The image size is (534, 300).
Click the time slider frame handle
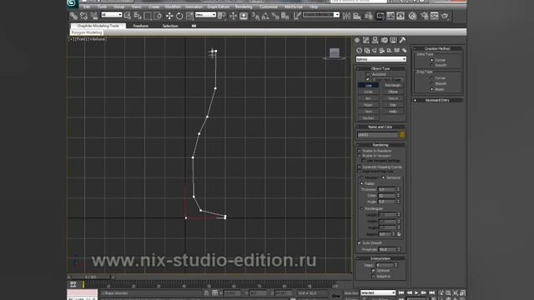(x=91, y=277)
